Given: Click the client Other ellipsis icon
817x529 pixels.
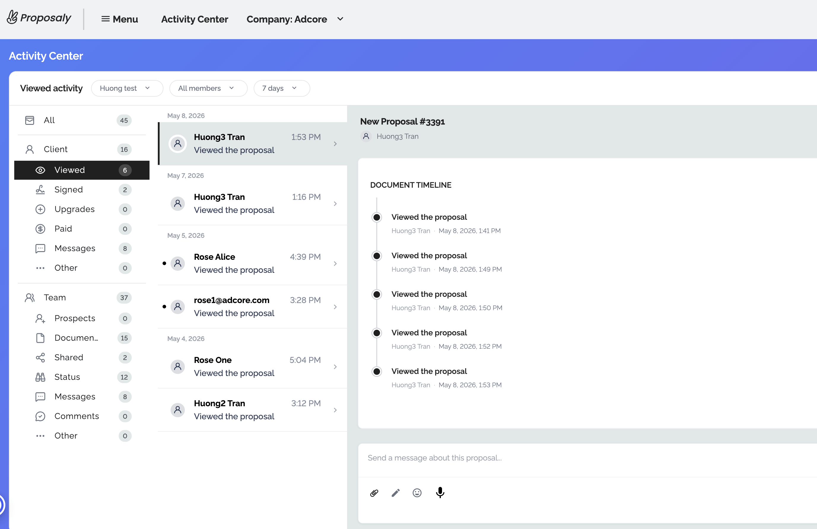Looking at the screenshot, I should [41, 268].
